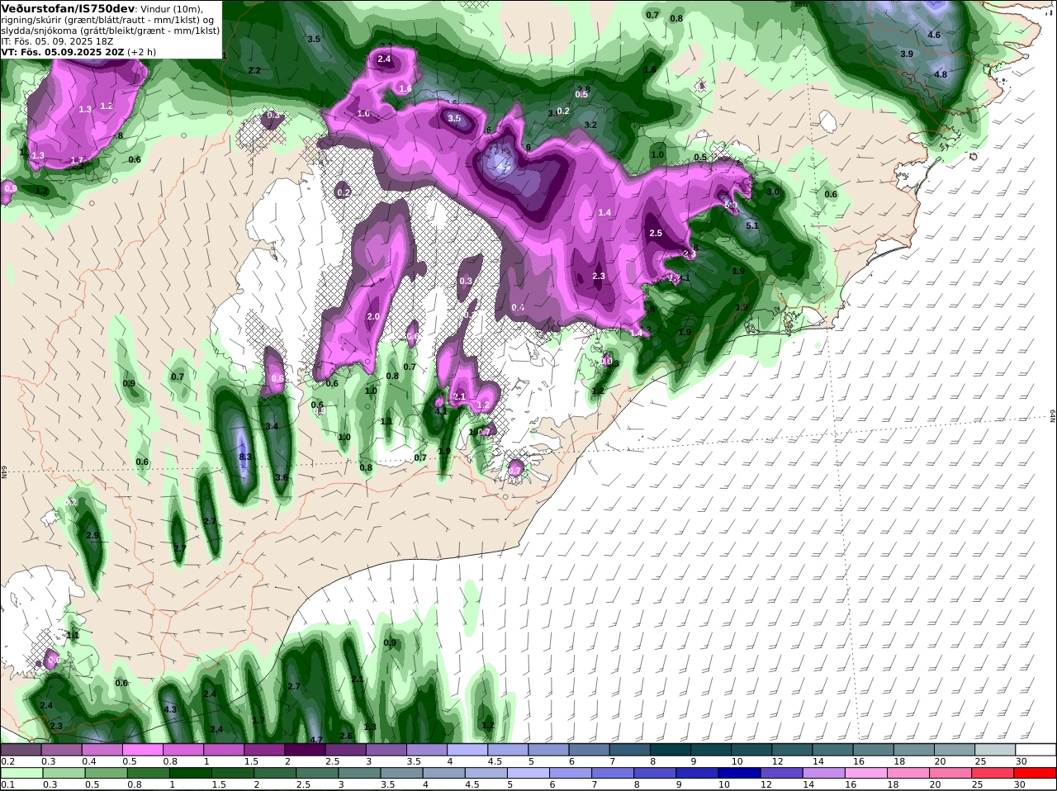Click the 4.7 value near the bottom edge
The width and height of the screenshot is (1057, 791).
point(315,740)
